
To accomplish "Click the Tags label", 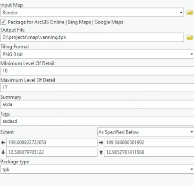I will pyautogui.click(x=5, y=114).
